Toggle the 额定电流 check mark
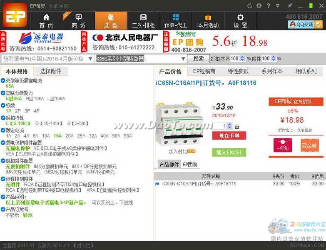This screenshot has height=250, width=326. click(x=3, y=130)
